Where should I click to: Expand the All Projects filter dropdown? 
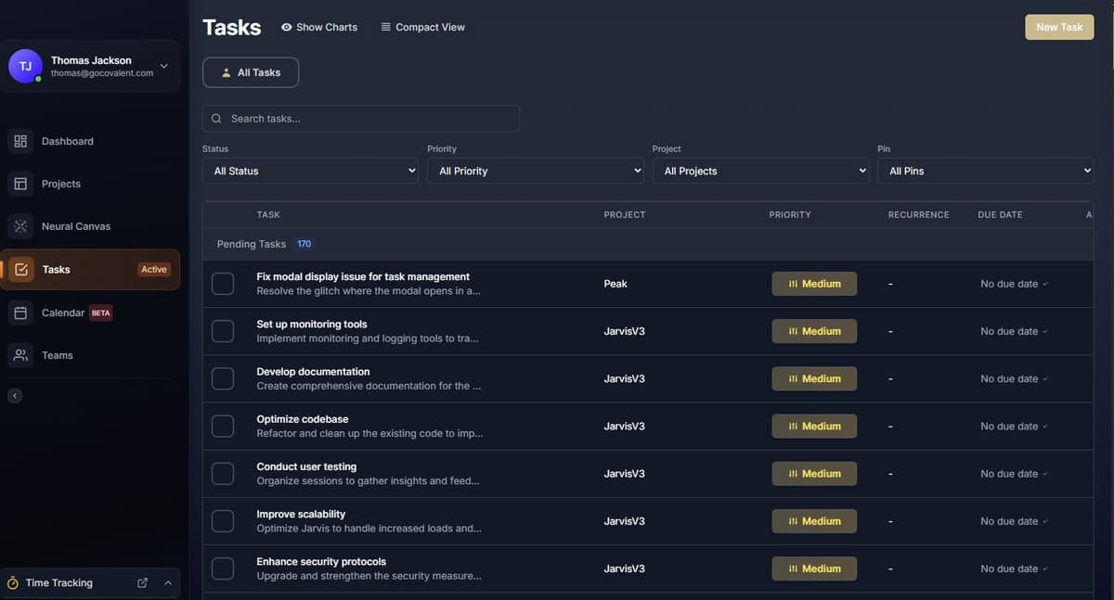[x=760, y=171]
